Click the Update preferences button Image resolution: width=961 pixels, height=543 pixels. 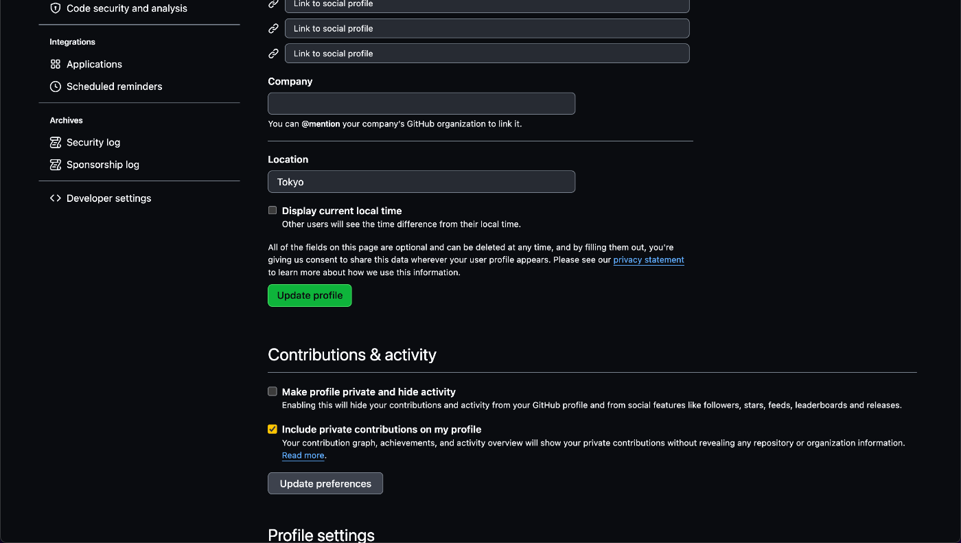[x=325, y=483]
